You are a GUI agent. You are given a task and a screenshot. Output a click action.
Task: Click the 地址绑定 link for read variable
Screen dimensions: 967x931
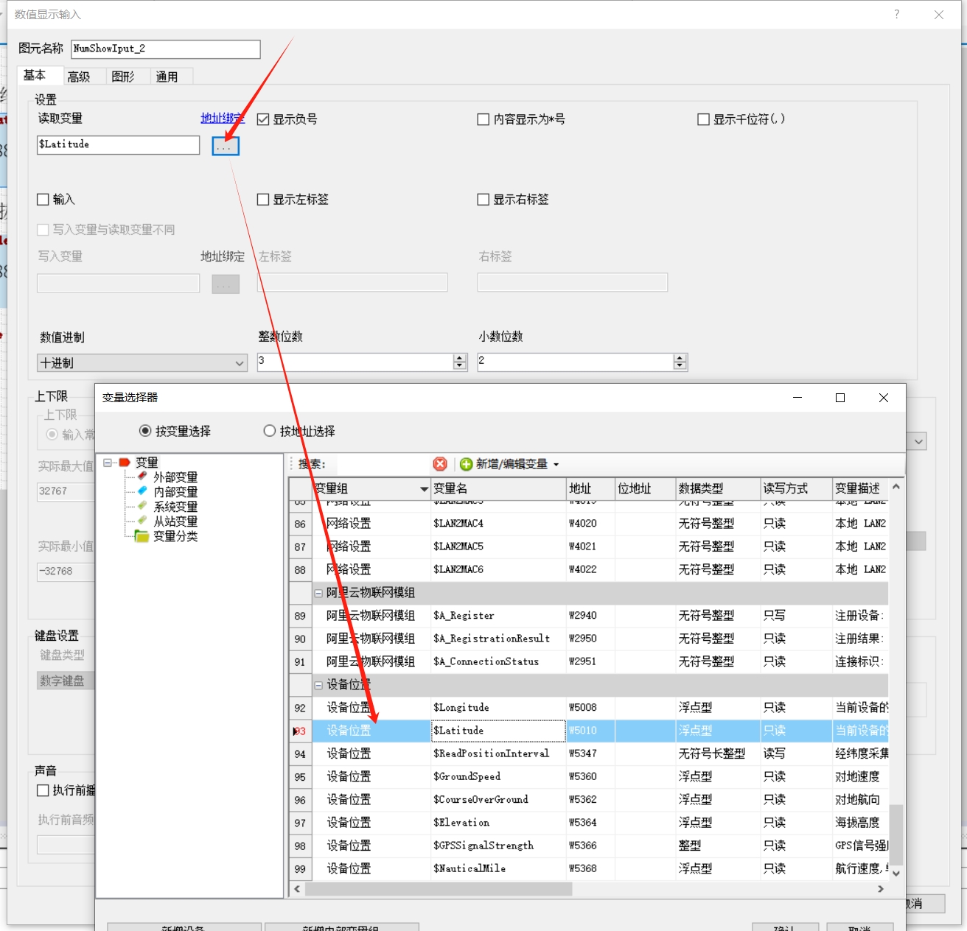click(x=223, y=119)
